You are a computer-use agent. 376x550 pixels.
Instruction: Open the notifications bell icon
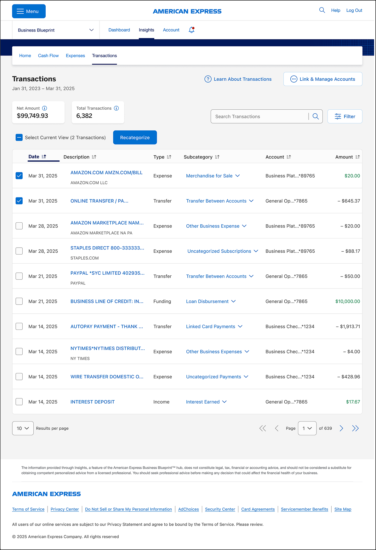pyautogui.click(x=191, y=30)
